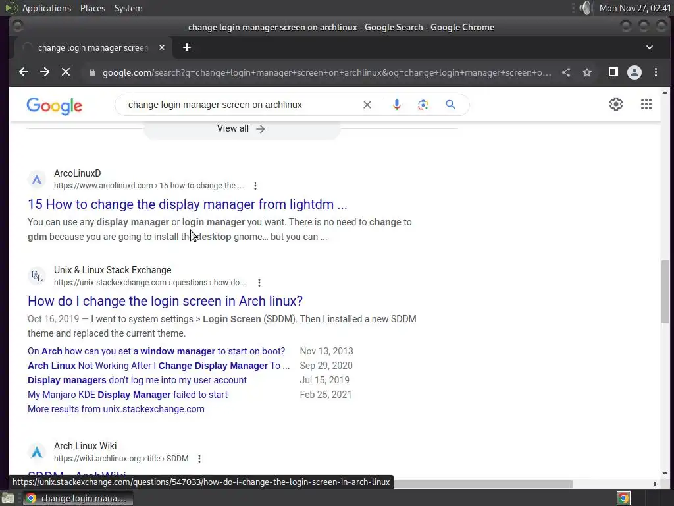Click the horizontal scrollbar right arrow

tap(655, 484)
